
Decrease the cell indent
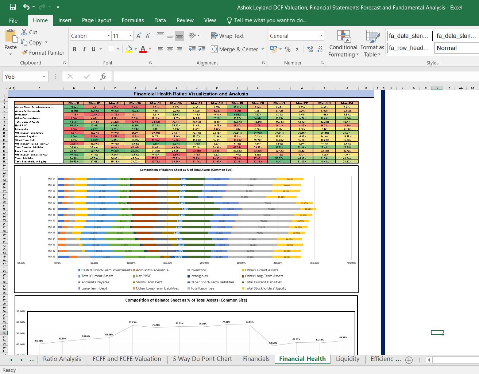tap(192, 49)
